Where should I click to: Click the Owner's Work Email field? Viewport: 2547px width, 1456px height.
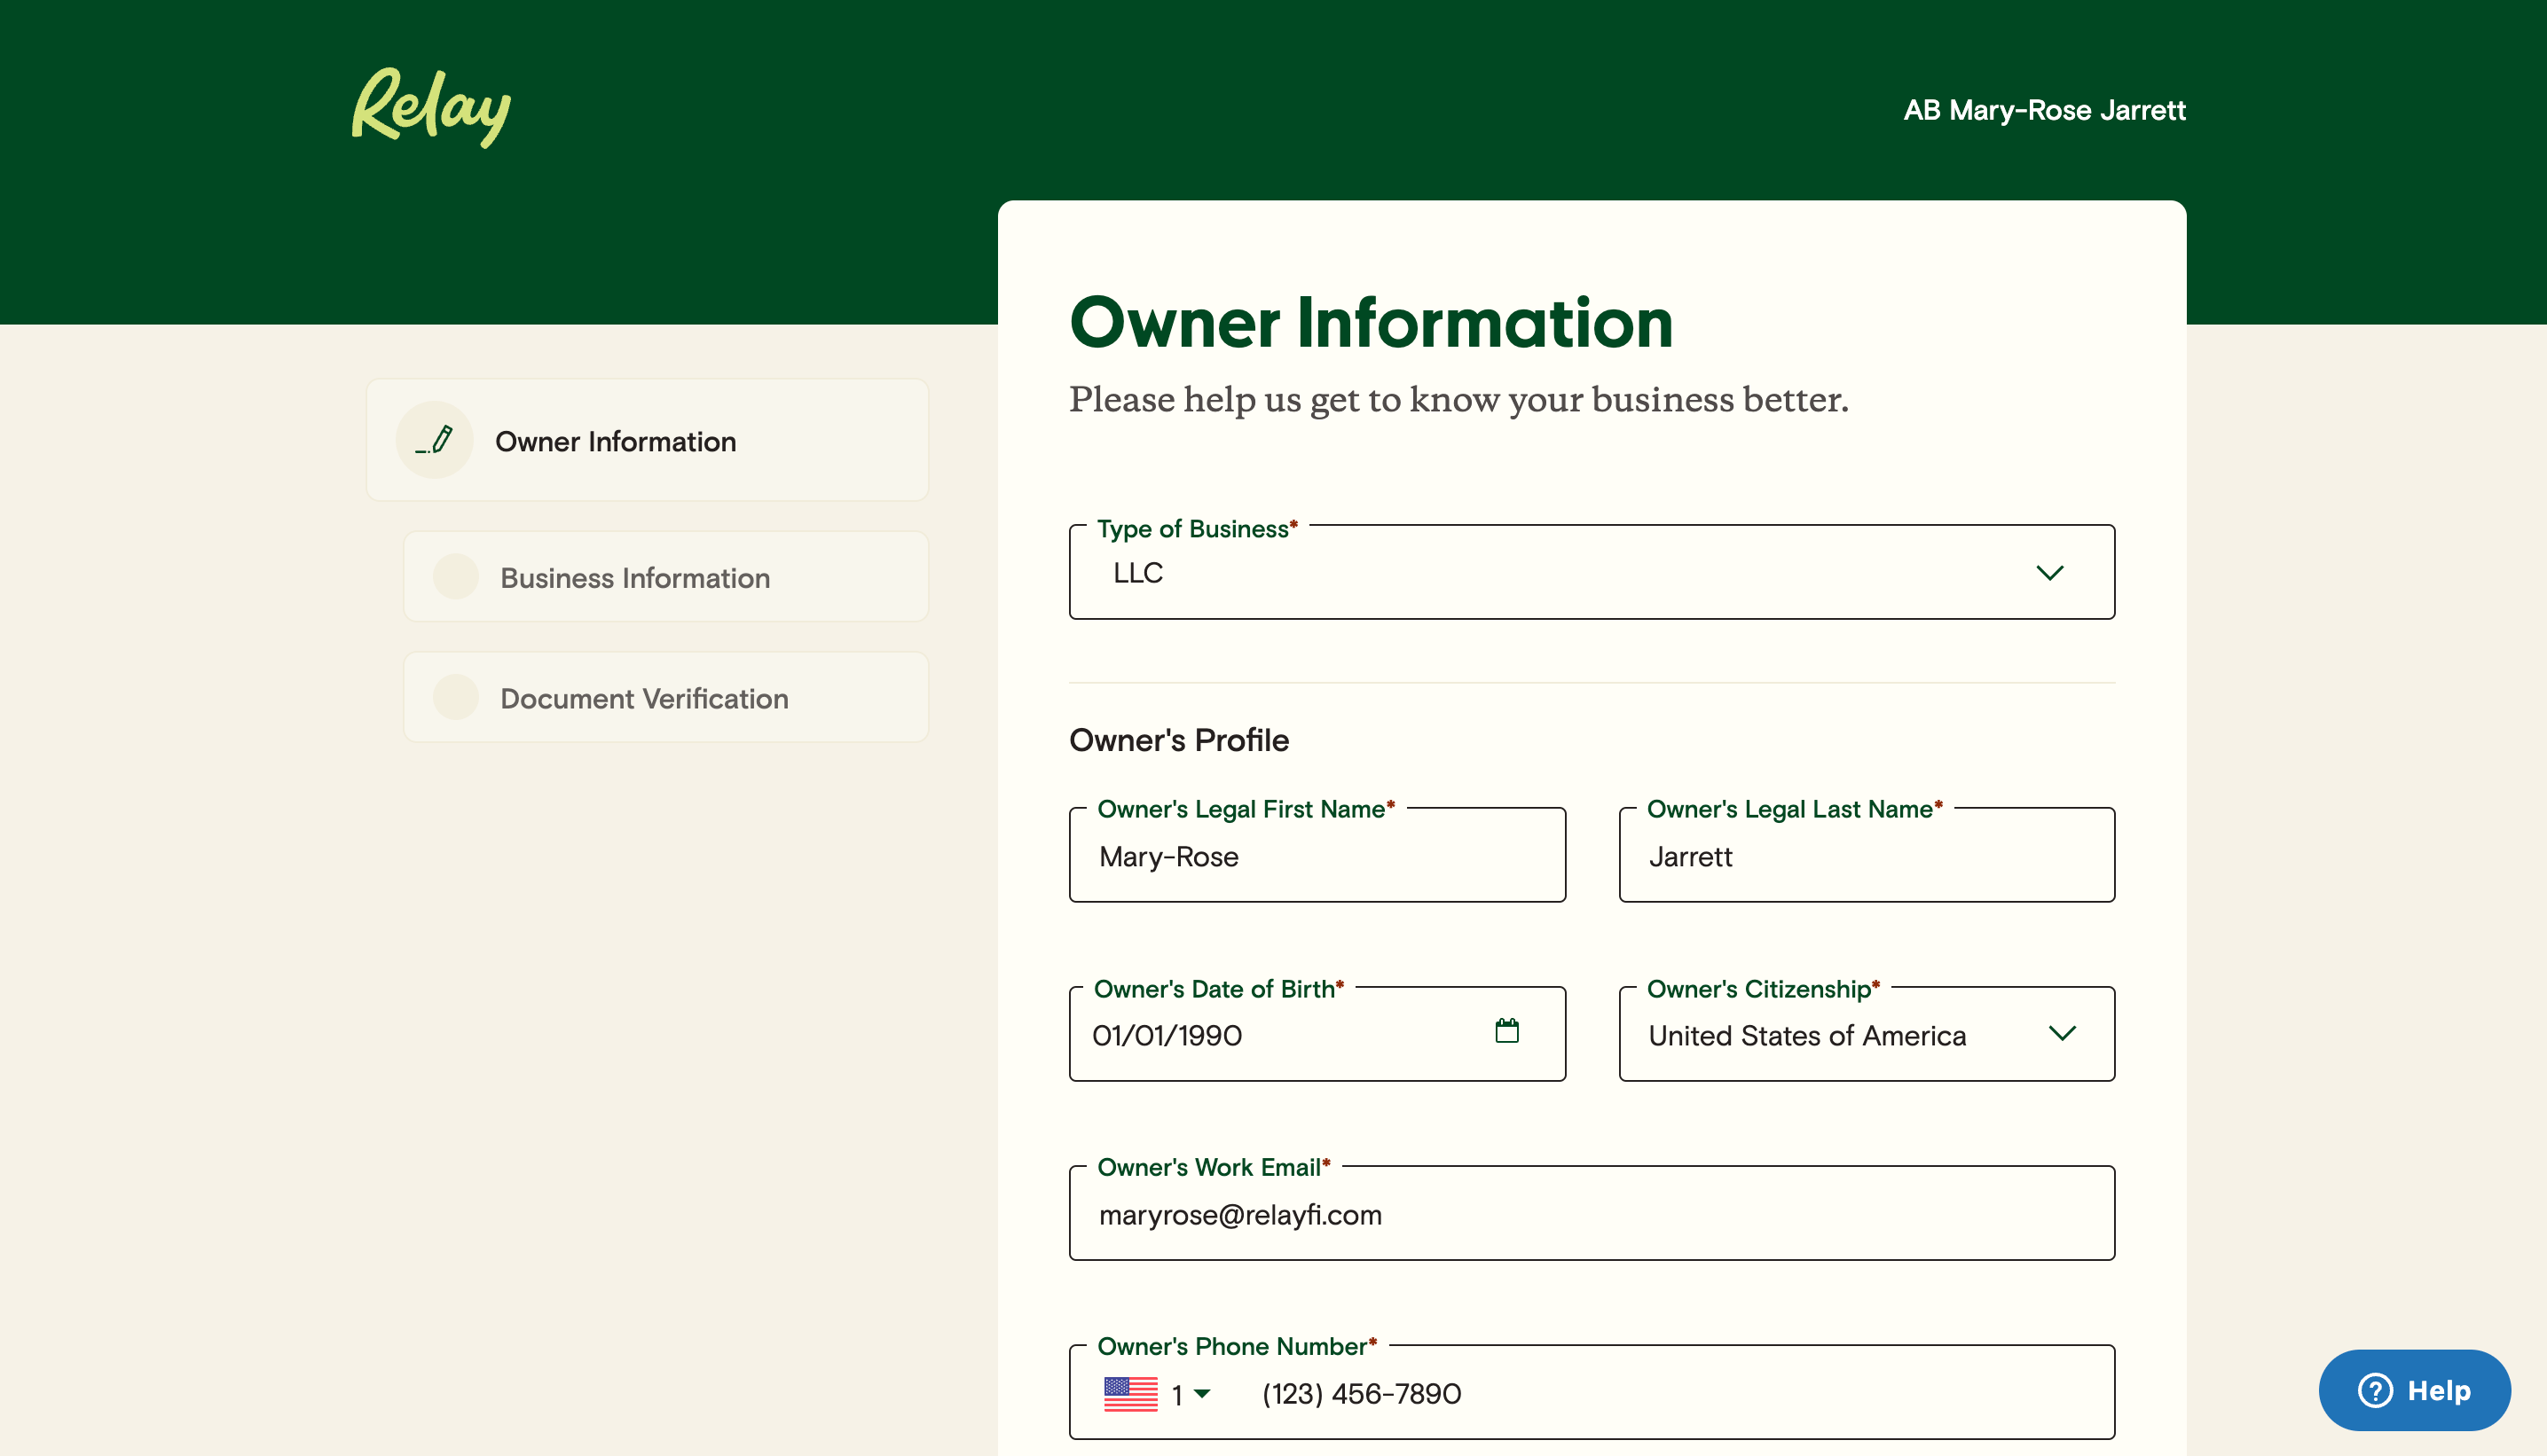[x=1591, y=1214]
